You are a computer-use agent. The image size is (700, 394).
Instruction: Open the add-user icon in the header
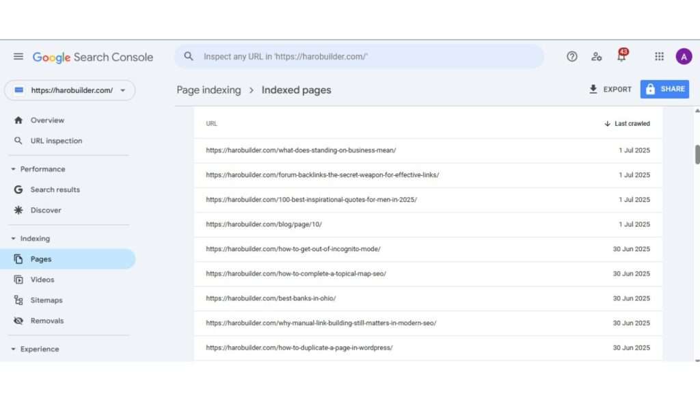pyautogui.click(x=596, y=57)
